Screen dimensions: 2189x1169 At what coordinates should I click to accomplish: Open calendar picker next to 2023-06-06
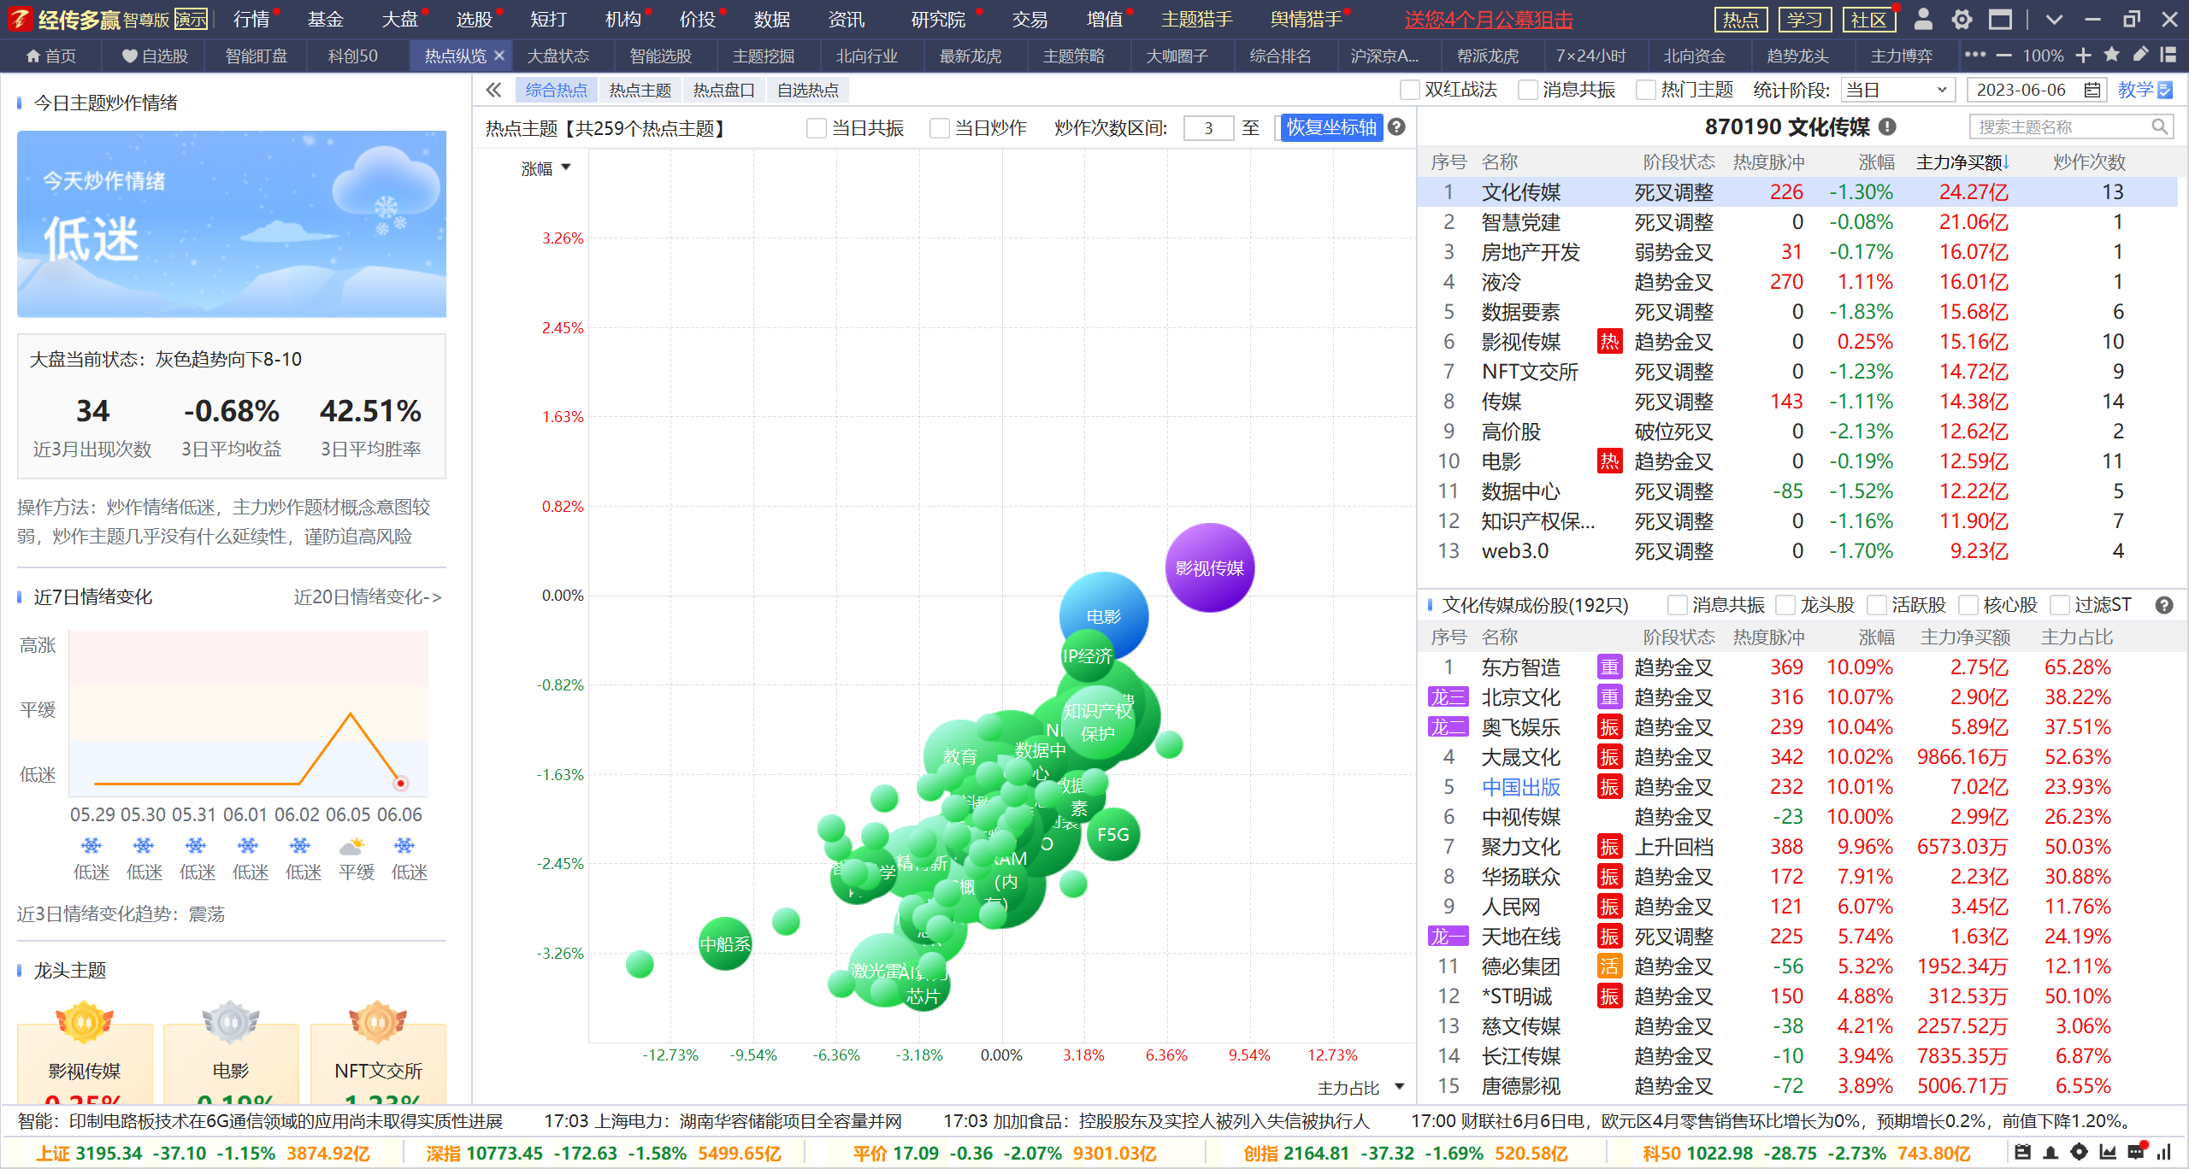pyautogui.click(x=2092, y=90)
